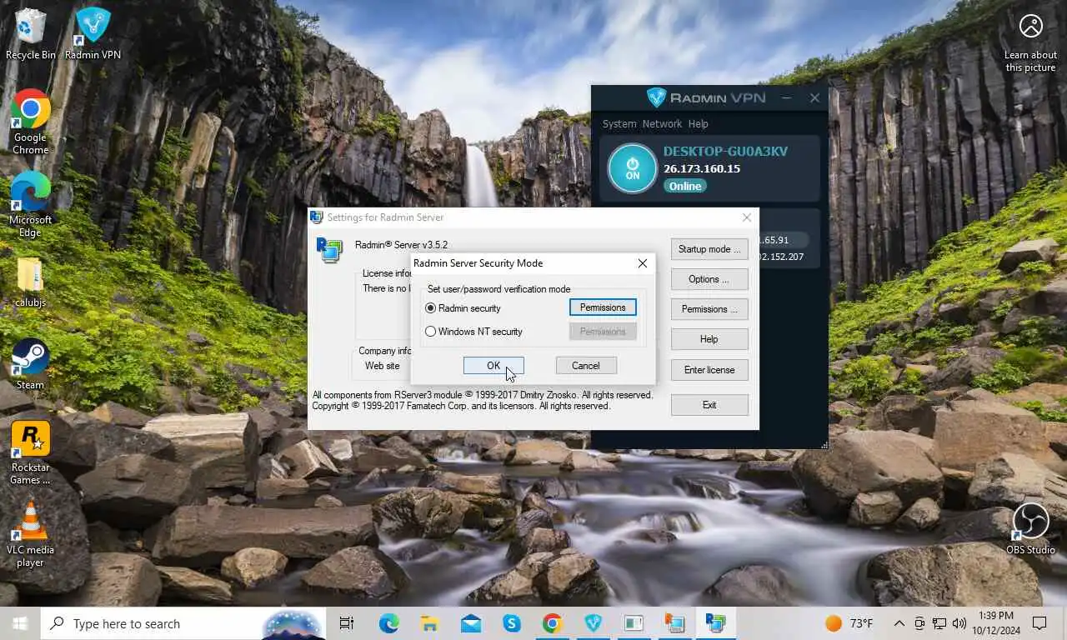The height and width of the screenshot is (640, 1067).
Task: Open the Steam desktop shortcut
Action: (x=30, y=364)
